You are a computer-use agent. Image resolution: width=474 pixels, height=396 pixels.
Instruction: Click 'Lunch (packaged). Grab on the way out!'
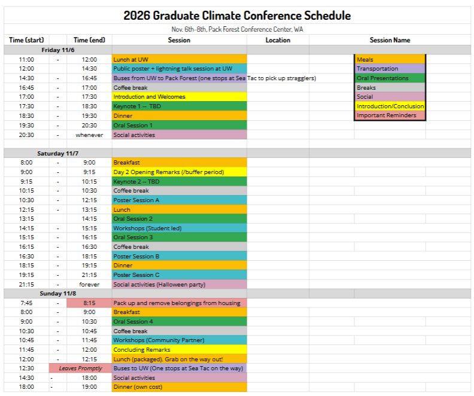(180, 359)
